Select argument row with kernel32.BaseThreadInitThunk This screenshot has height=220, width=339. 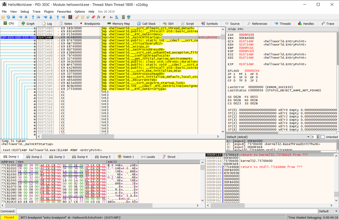[x=282, y=144]
